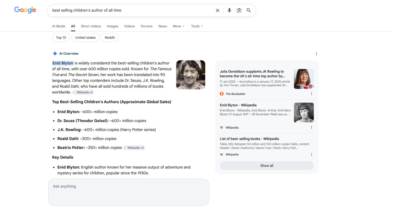
Task: Open the News tab
Action: click(x=163, y=26)
